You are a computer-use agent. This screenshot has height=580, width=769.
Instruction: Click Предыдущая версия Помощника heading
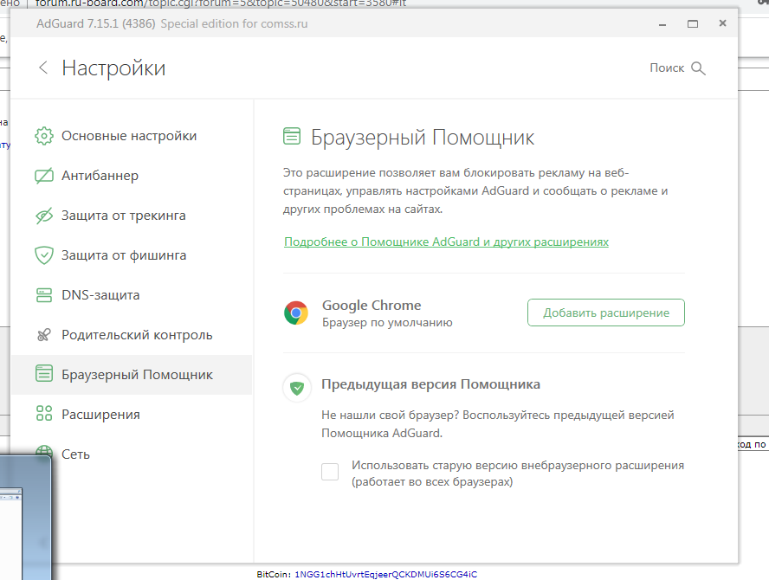[430, 384]
